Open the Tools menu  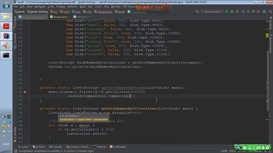[x=98, y=7]
